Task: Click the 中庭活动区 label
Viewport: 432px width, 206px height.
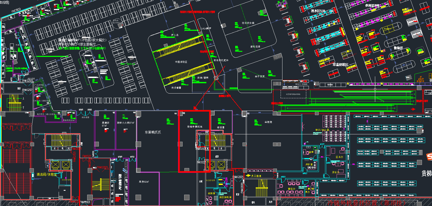Action: tap(181, 62)
